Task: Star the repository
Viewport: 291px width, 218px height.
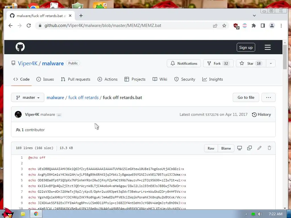Action: [x=251, y=63]
